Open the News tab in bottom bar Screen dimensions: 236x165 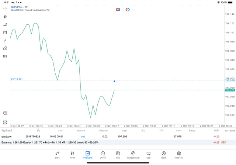click(x=118, y=155)
